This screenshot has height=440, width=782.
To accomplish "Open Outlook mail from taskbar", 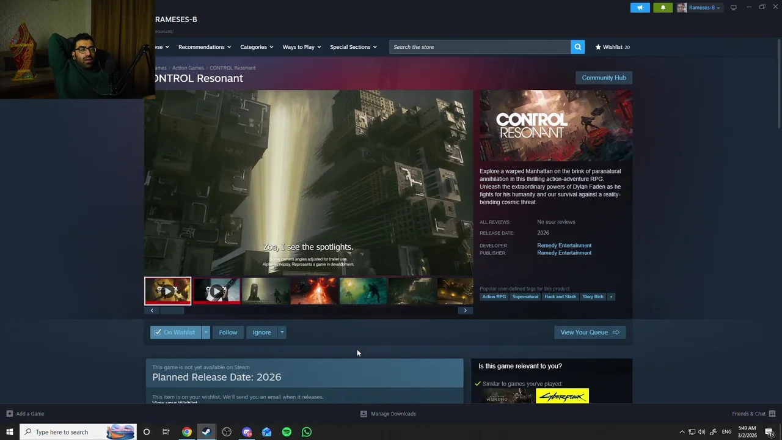I will (x=266, y=432).
